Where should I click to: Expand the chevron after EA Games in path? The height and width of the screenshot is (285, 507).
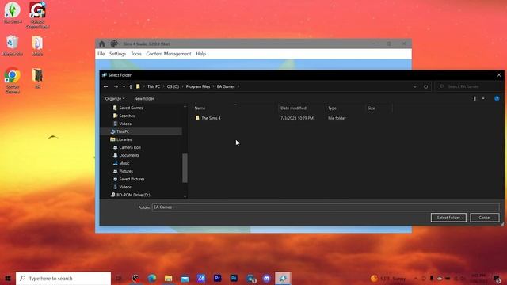[x=238, y=86]
